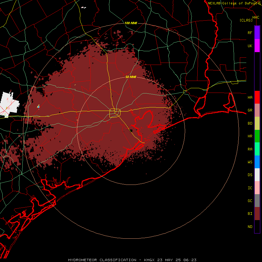Click the HA legend label
Screen dimensions: 262x262
tap(250, 97)
